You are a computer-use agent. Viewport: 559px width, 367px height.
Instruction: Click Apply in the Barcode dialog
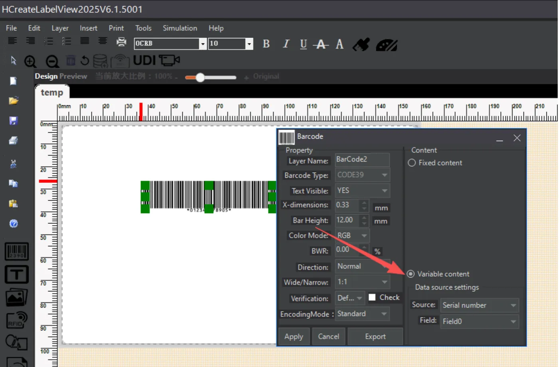pyautogui.click(x=294, y=337)
